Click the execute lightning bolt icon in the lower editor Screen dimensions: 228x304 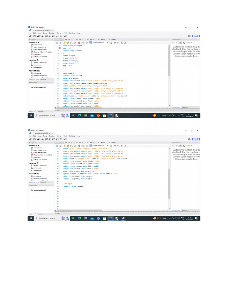pyautogui.click(x=64, y=145)
